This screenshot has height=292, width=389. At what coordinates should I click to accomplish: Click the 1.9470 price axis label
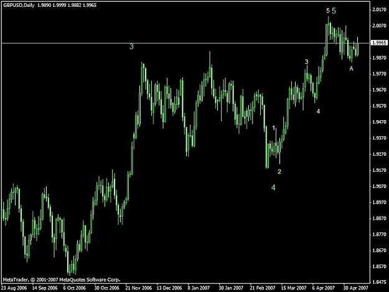pyautogui.click(x=379, y=122)
